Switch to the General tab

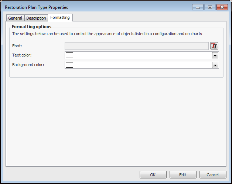click(x=15, y=18)
